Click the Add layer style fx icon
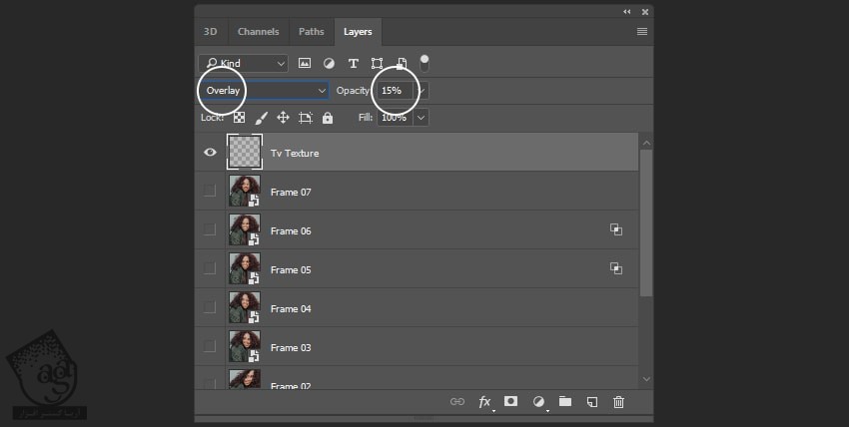 click(484, 402)
